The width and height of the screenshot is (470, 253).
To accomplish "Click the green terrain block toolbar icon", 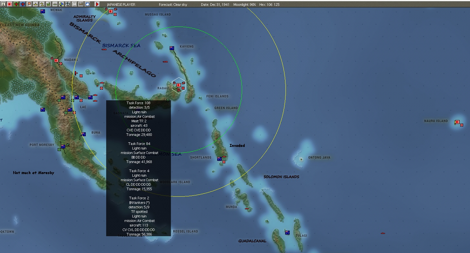I will tap(49, 4).
